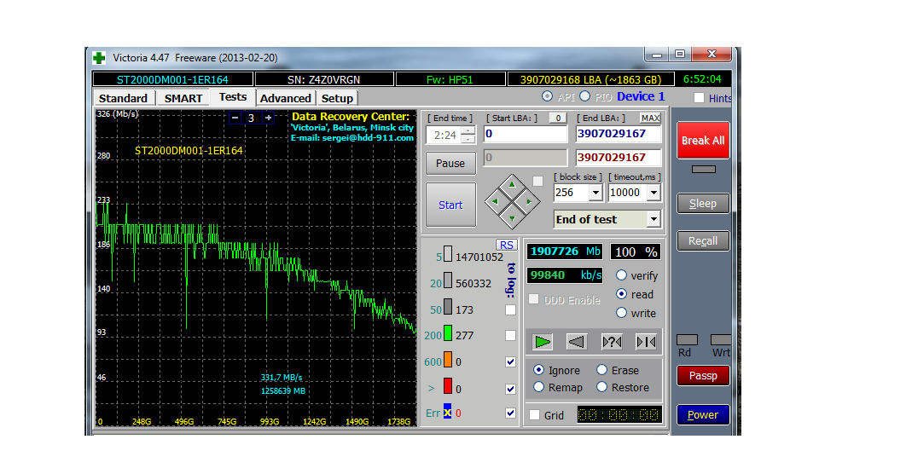Toggle the Hints checkbox
This screenshot has width=912, height=474.
[700, 98]
